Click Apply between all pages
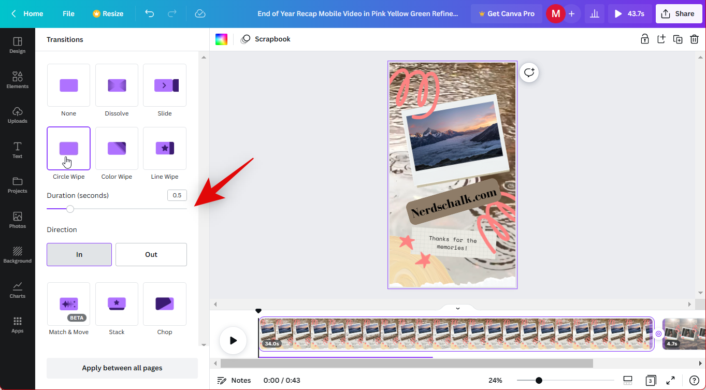The height and width of the screenshot is (390, 706). pyautogui.click(x=122, y=368)
